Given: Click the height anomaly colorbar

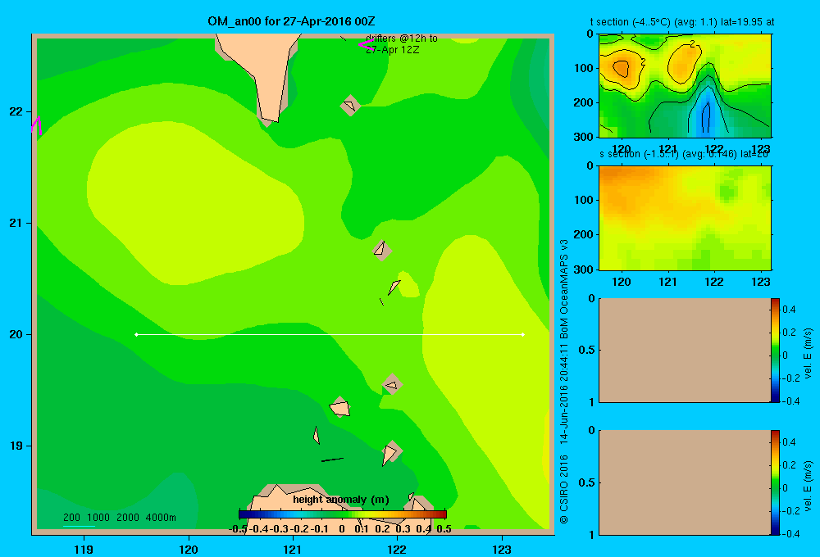Looking at the screenshot, I should [343, 514].
